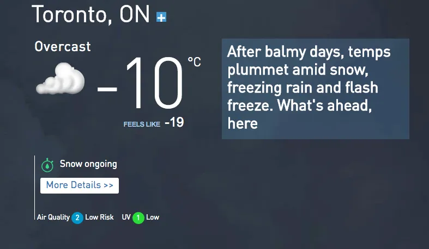The height and width of the screenshot is (249, 429).
Task: Click the Snow ongoing status text
Action: click(88, 164)
